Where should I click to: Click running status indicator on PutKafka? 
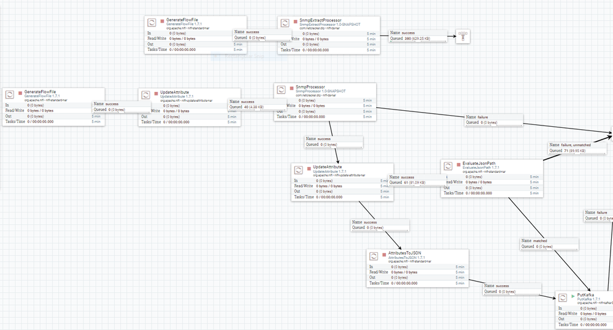click(573, 296)
